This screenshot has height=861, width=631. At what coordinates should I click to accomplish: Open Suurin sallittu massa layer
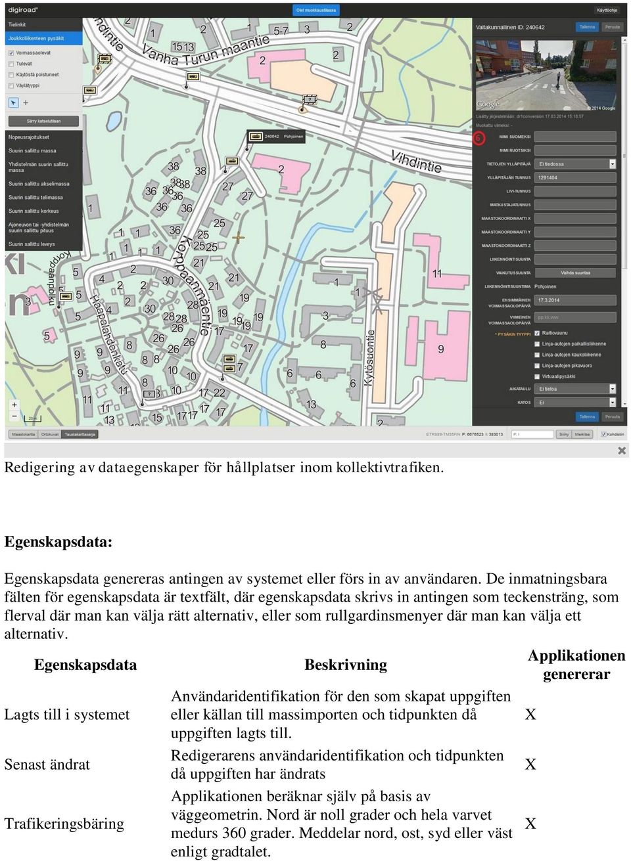pos(43,151)
